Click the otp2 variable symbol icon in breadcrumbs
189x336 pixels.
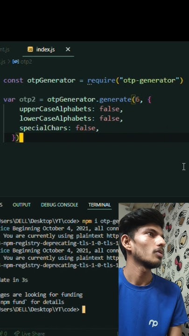[16, 62]
